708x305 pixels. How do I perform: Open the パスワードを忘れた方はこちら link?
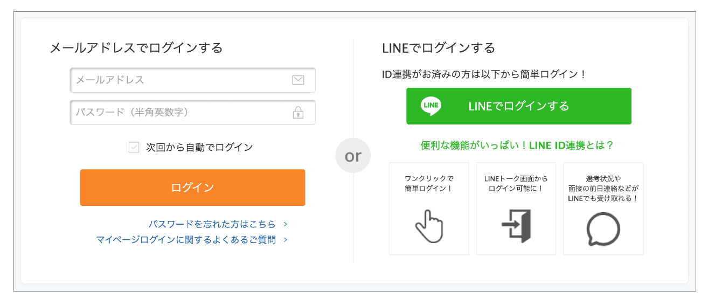click(212, 224)
